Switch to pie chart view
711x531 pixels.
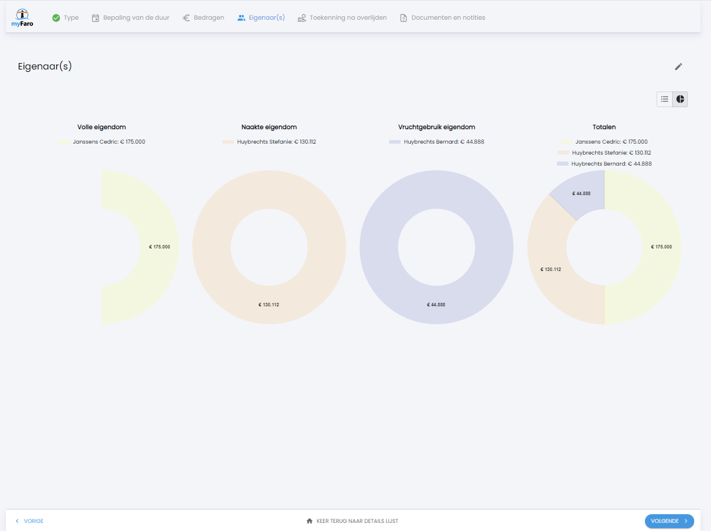[x=680, y=99]
